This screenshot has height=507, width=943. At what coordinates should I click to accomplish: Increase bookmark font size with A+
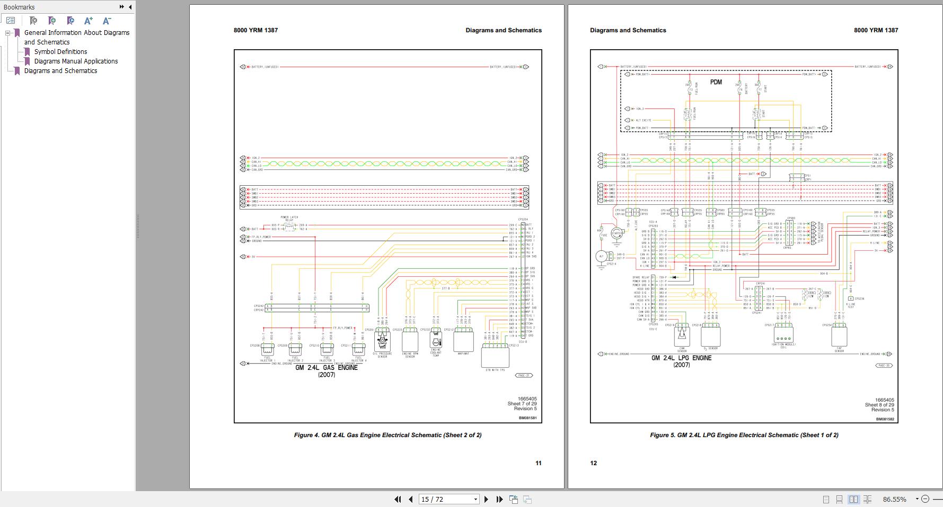(x=88, y=21)
